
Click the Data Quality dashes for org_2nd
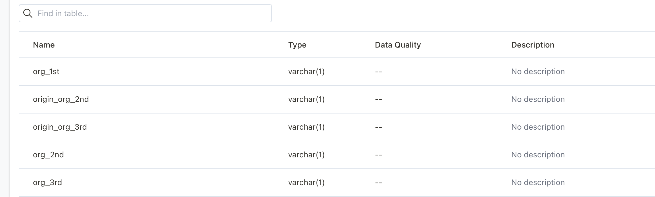378,155
